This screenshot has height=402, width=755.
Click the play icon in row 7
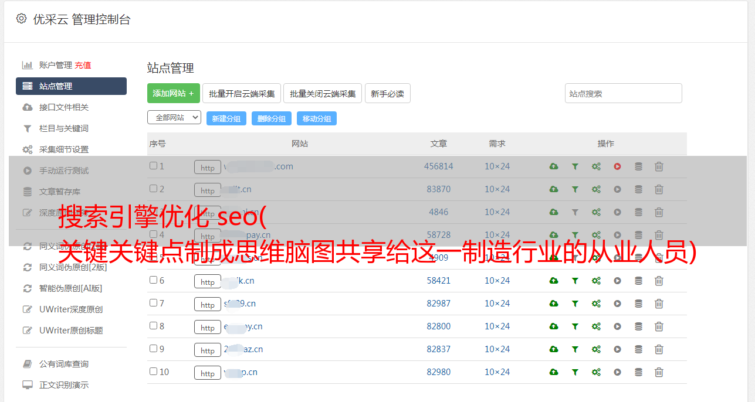pyautogui.click(x=617, y=304)
